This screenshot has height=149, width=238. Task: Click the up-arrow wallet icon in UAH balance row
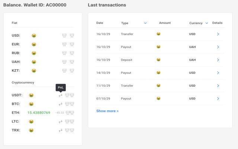[x=64, y=62]
